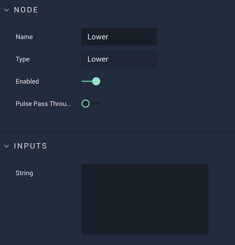
Task: Click the divider line above INPUTS
Action: [x=117, y=132]
